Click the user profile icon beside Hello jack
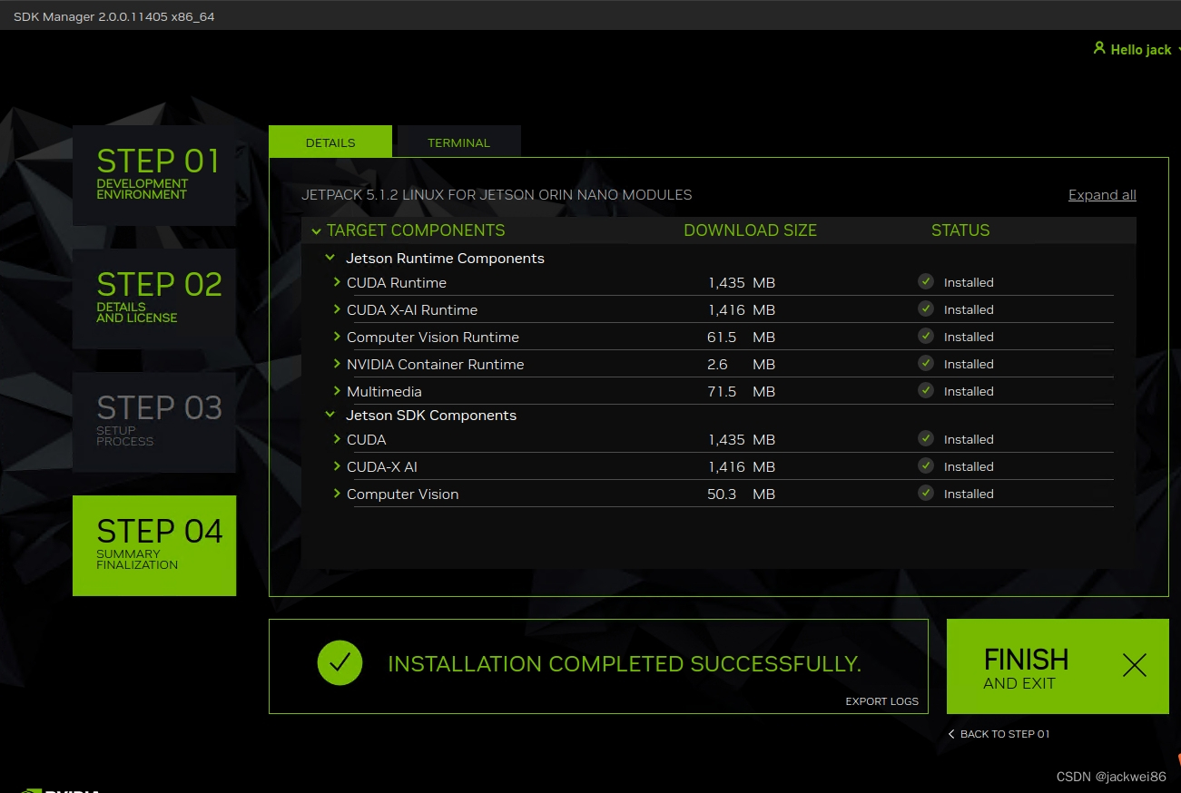 point(1099,48)
